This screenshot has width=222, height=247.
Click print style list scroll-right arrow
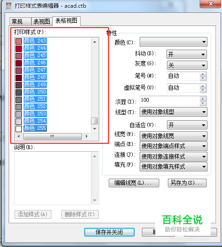click(86, 136)
